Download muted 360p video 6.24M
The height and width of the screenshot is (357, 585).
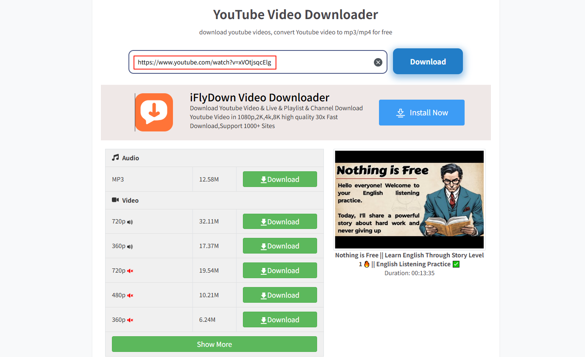click(x=280, y=320)
